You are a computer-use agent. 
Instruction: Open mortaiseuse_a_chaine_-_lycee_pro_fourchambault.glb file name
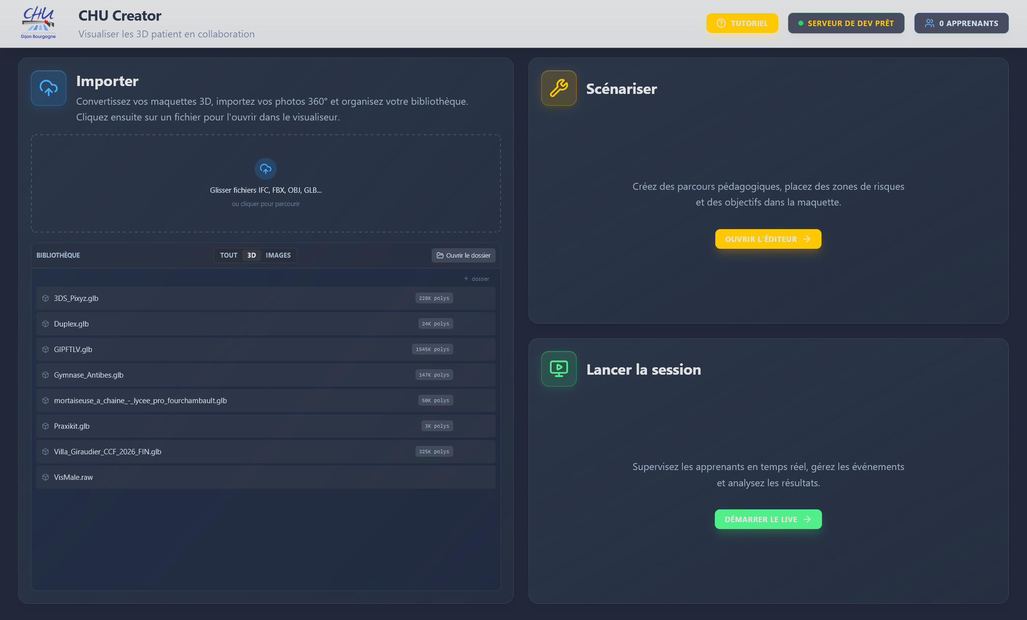141,401
